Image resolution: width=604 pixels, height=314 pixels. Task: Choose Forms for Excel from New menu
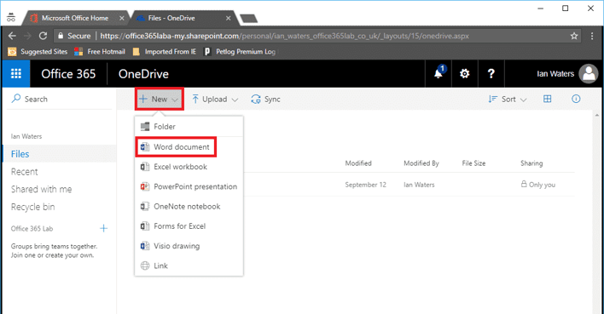(x=189, y=226)
